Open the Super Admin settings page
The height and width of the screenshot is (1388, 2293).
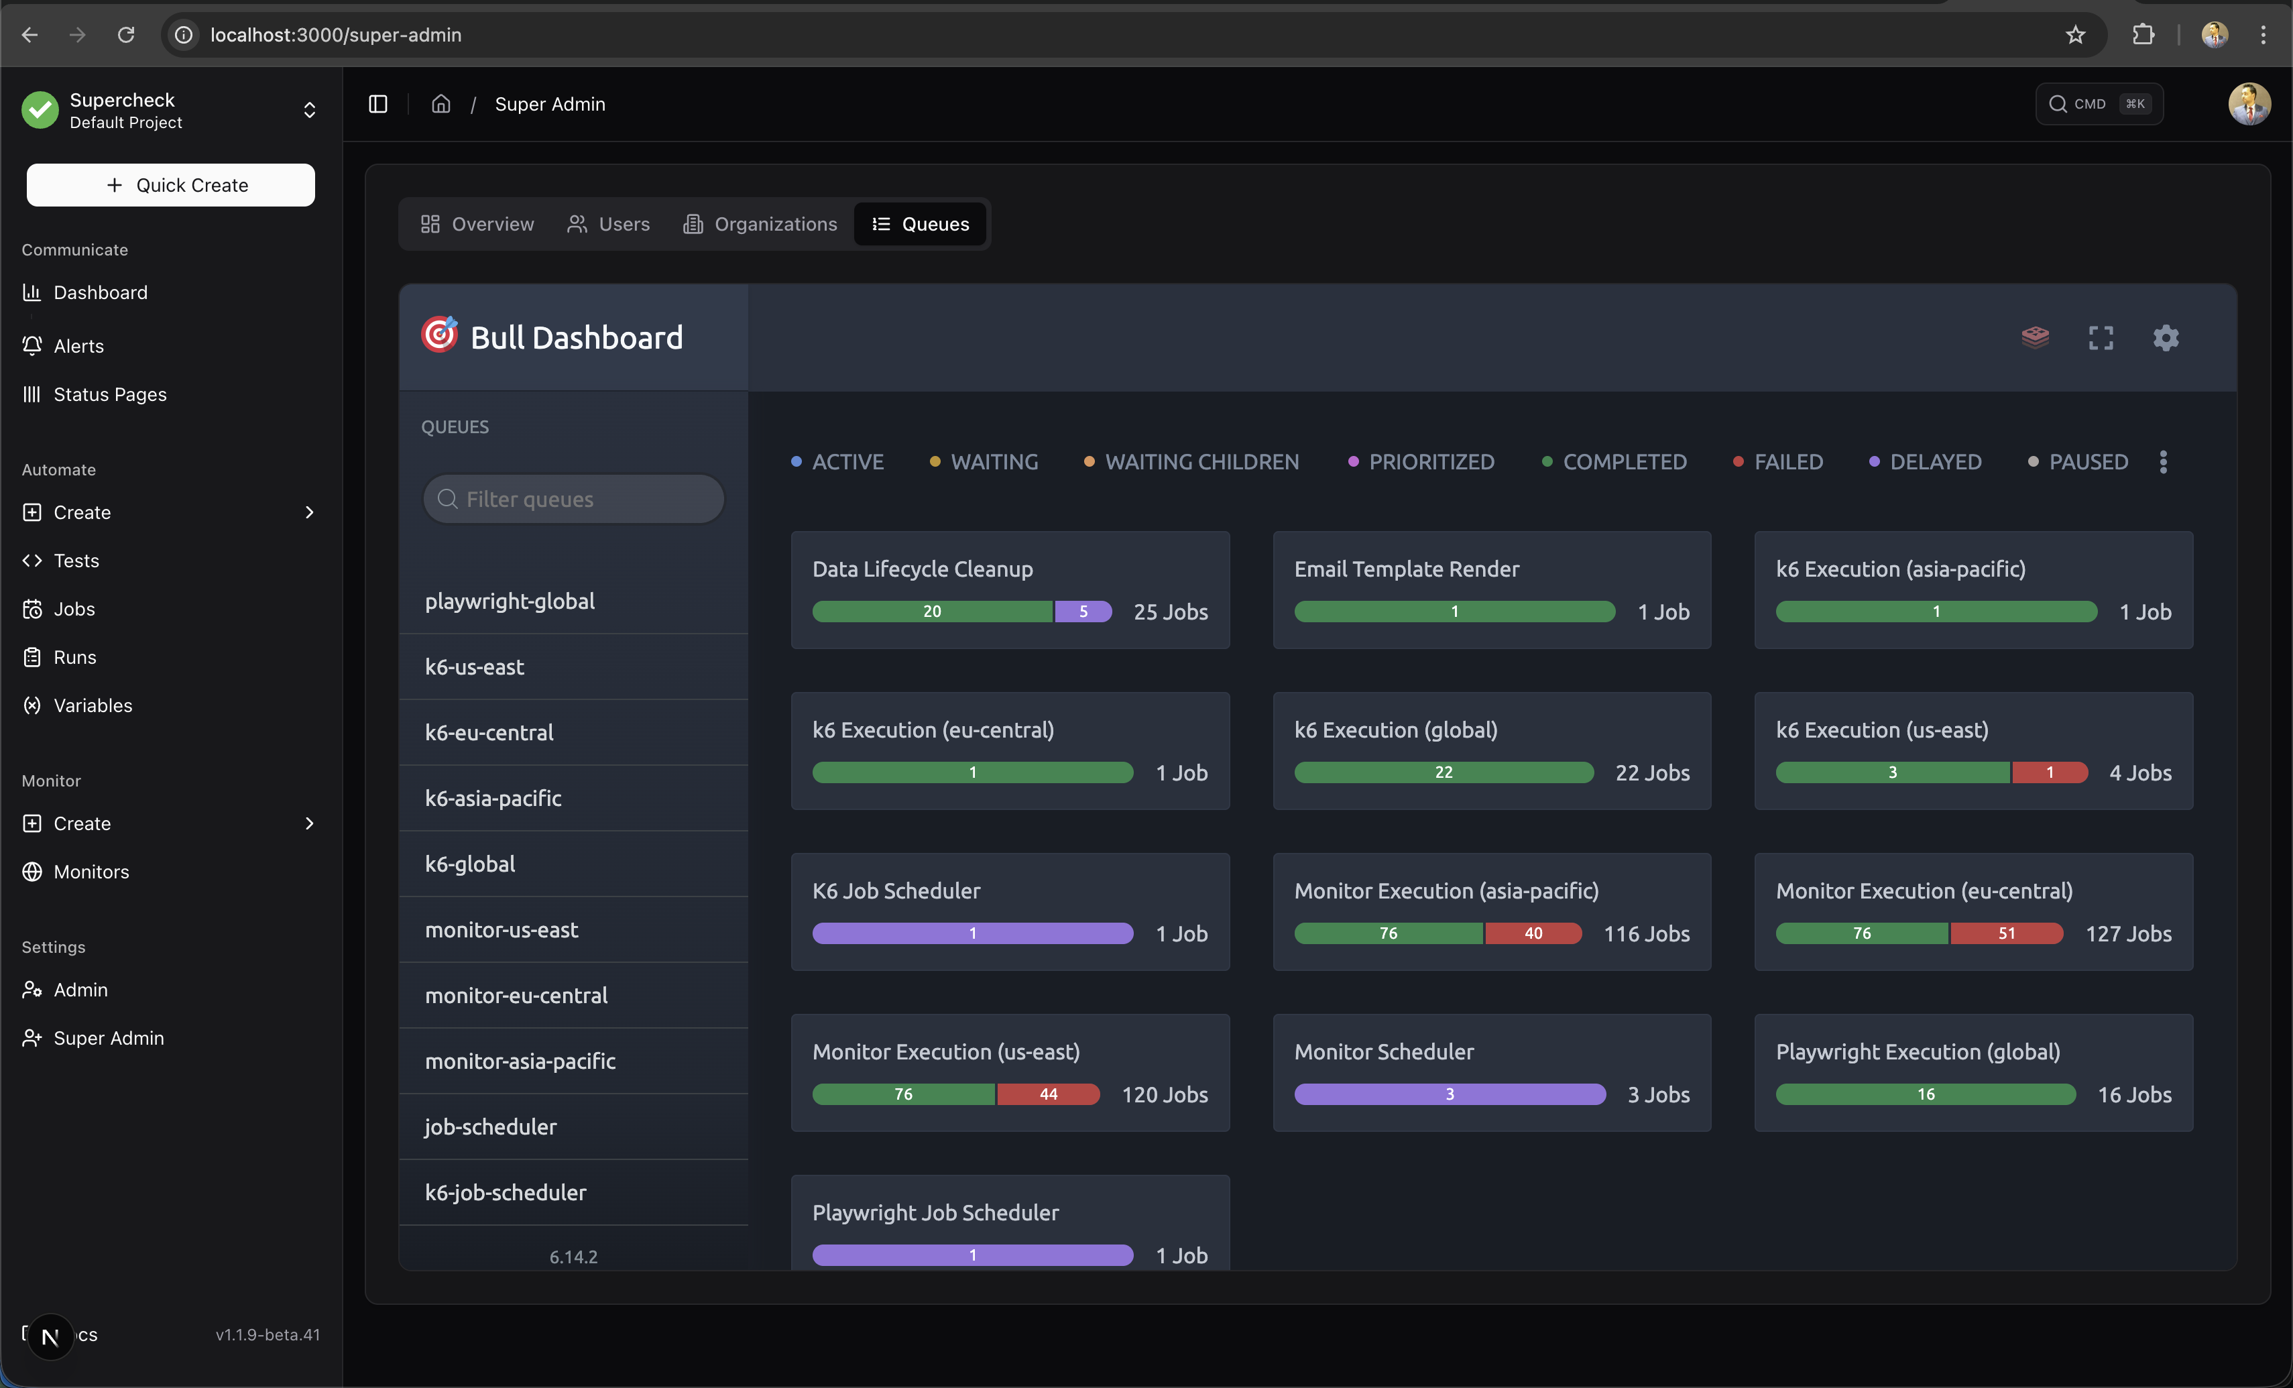coord(107,1037)
